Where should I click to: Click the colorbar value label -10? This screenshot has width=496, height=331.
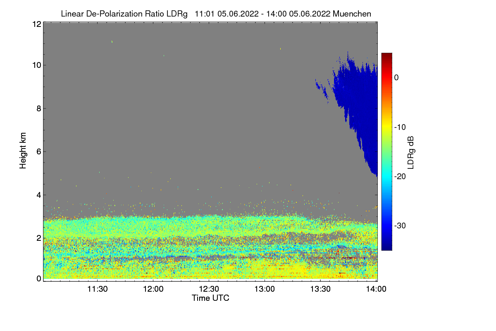point(399,127)
